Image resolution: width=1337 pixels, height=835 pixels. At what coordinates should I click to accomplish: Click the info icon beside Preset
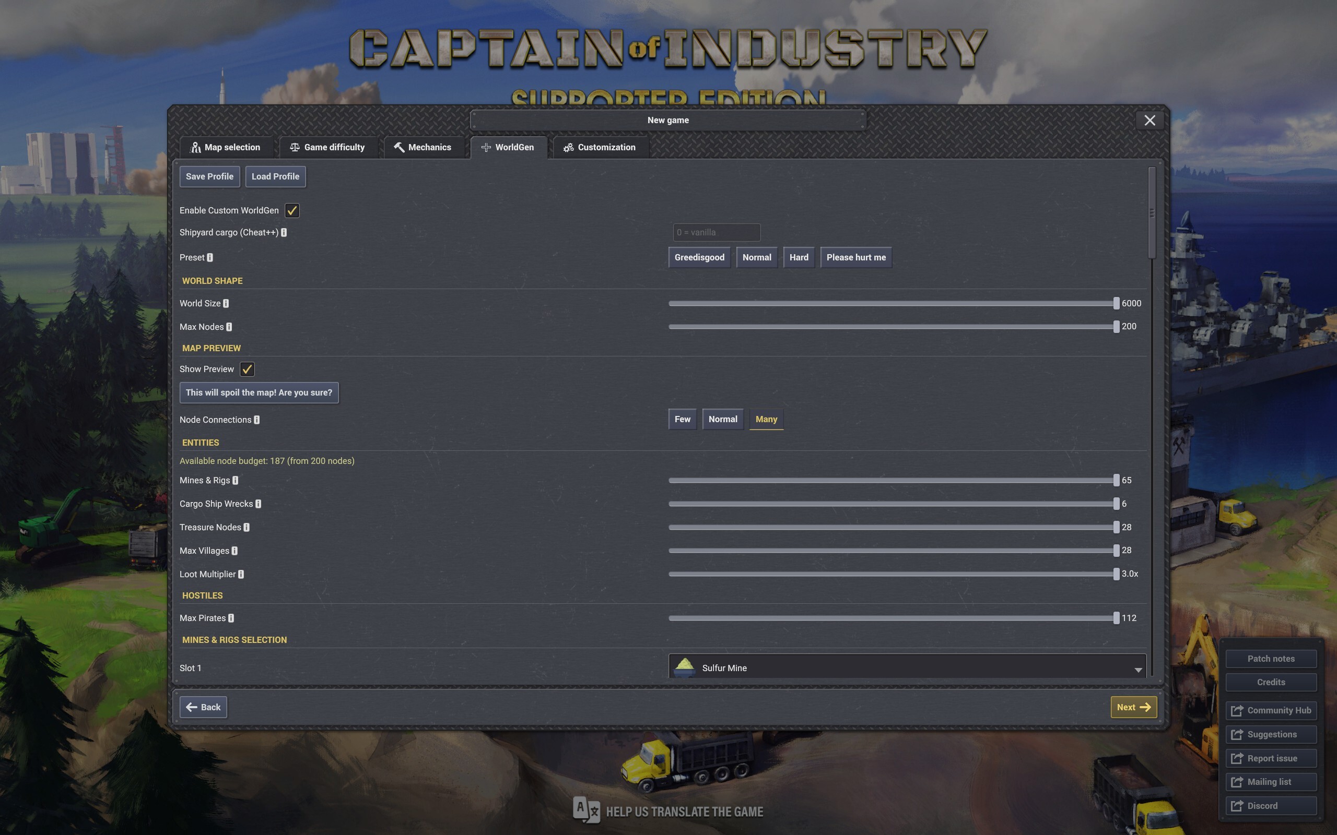pos(210,257)
